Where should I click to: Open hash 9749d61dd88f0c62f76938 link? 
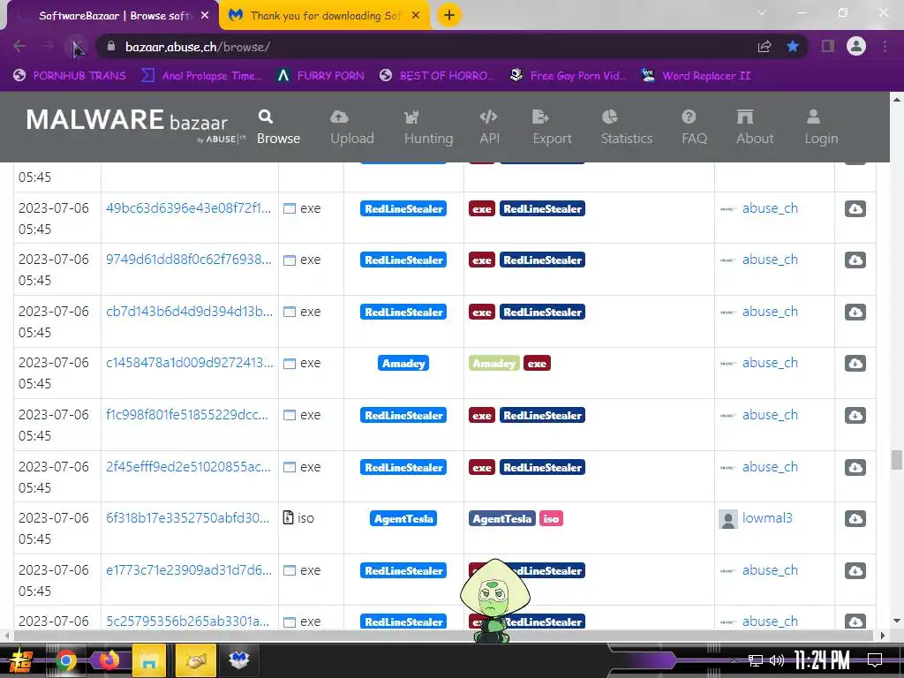tap(189, 260)
